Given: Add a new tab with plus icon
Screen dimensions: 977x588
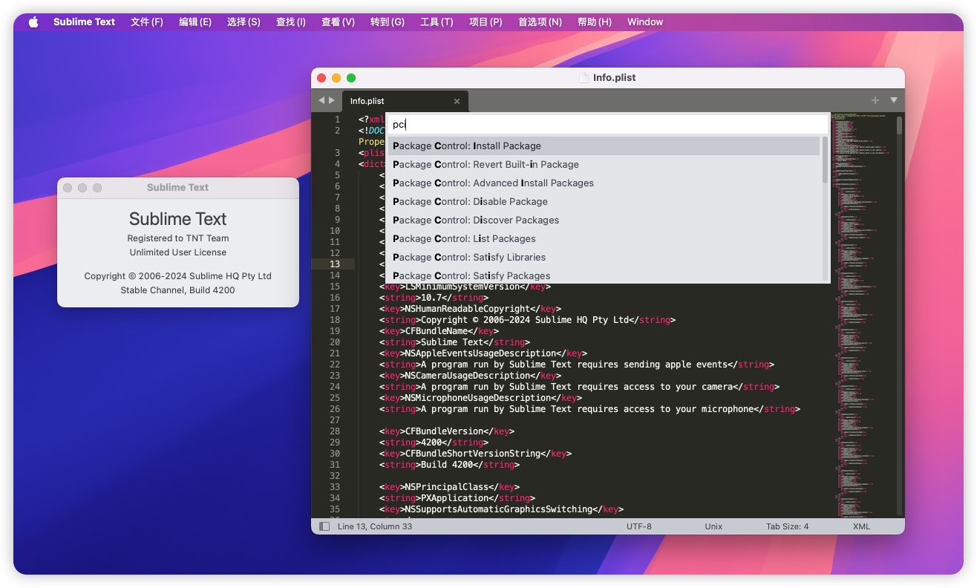Looking at the screenshot, I should point(875,100).
